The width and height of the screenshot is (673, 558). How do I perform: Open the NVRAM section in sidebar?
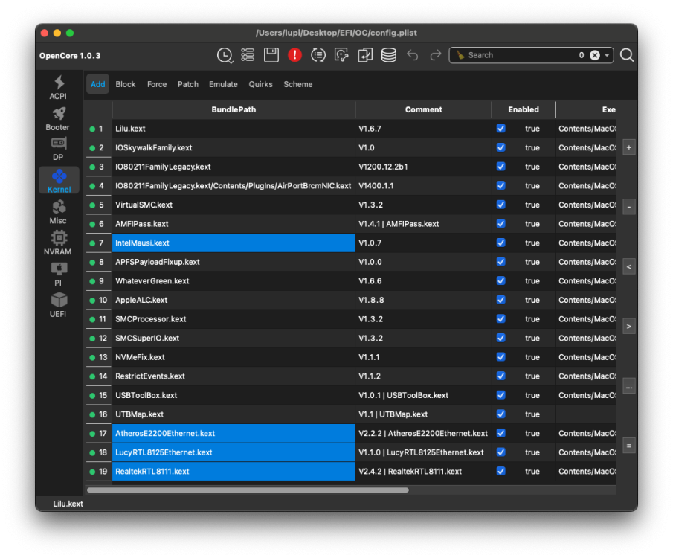(x=58, y=243)
